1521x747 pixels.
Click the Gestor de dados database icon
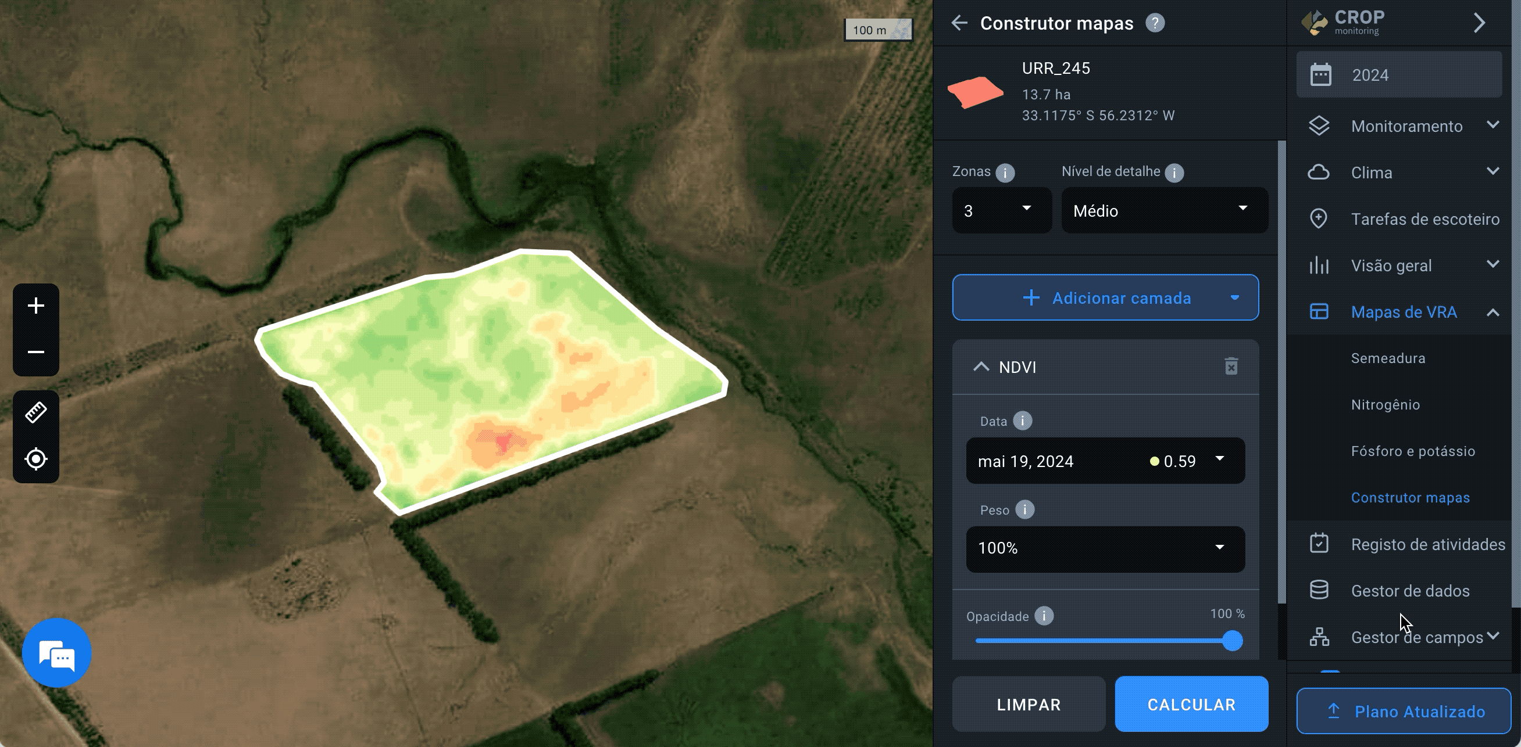(x=1319, y=590)
